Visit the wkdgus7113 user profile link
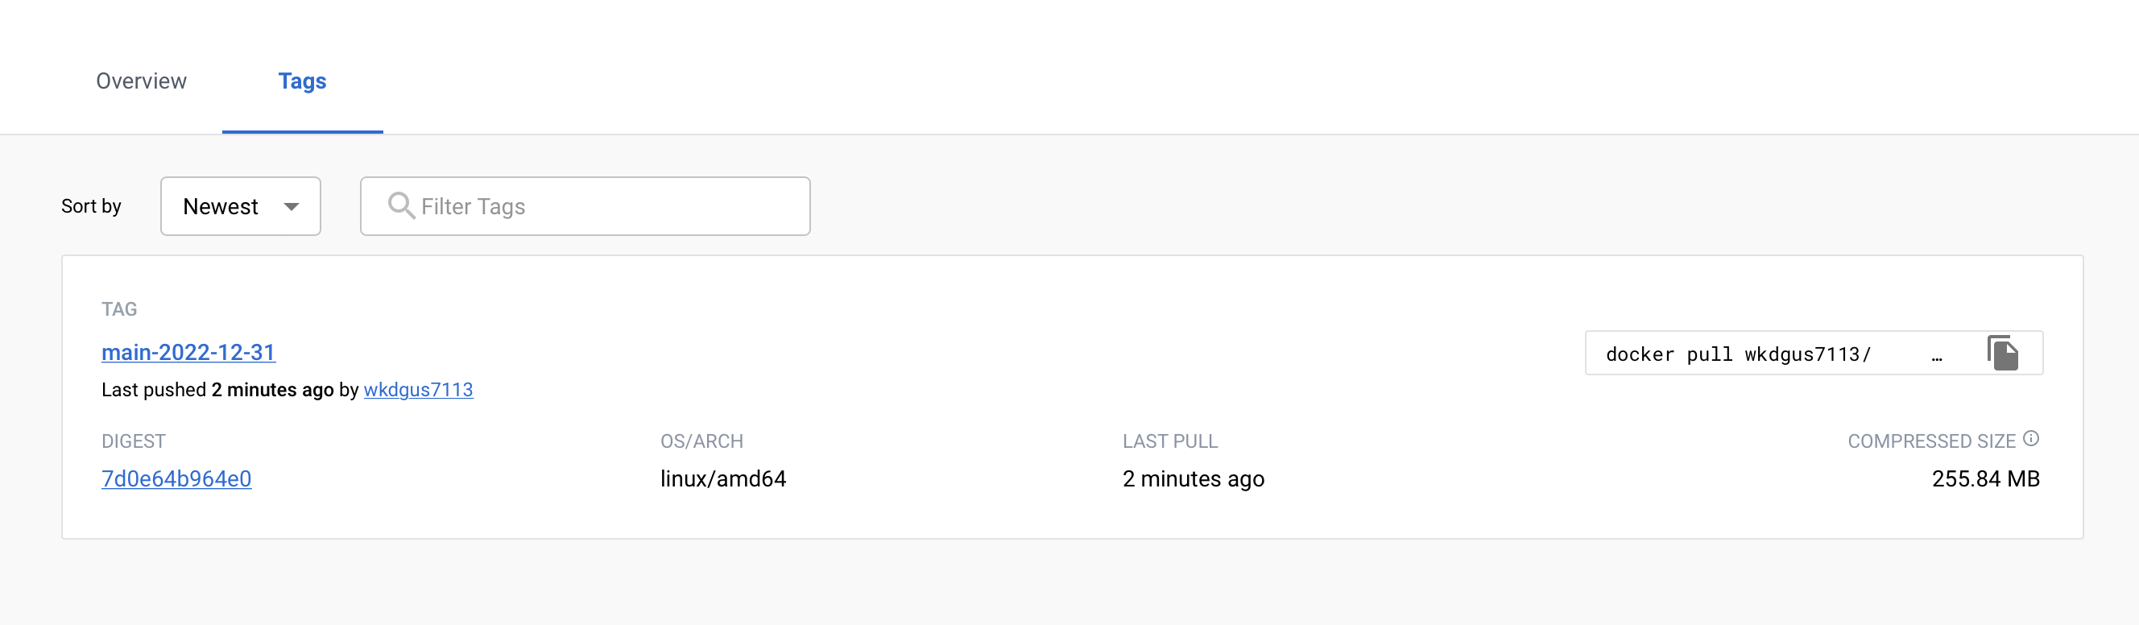The image size is (2139, 625). pyautogui.click(x=419, y=389)
